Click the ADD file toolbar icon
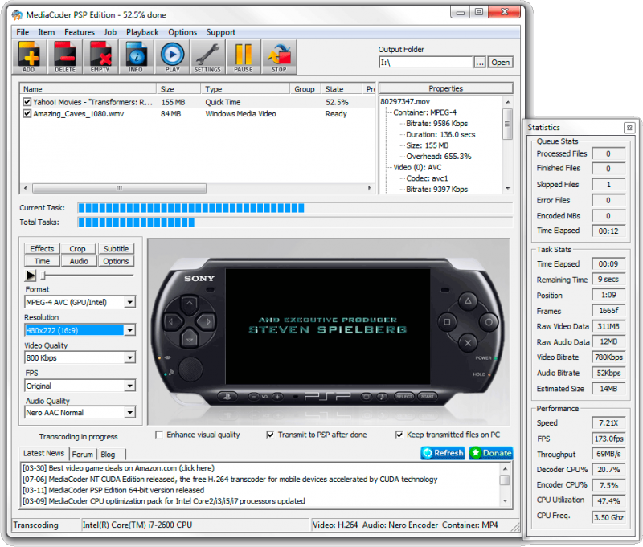 [29, 57]
